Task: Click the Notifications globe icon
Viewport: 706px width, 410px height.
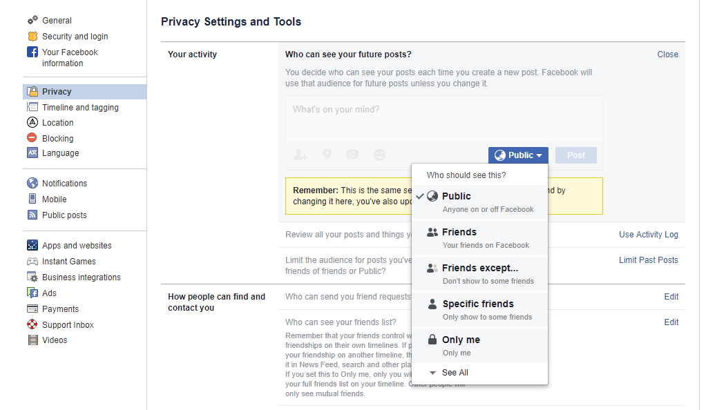Action: coord(32,183)
